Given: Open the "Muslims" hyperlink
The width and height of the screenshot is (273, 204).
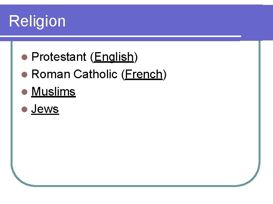Looking at the screenshot, I should coord(53,92).
